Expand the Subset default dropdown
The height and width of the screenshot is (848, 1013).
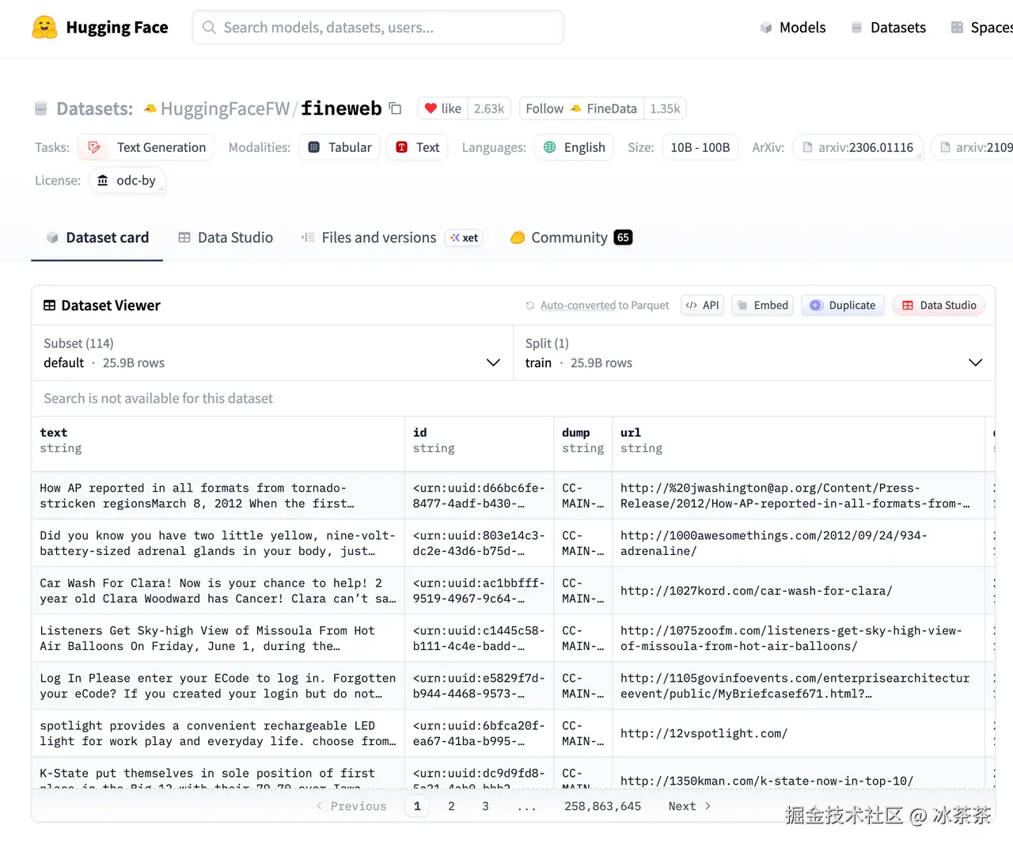click(272, 353)
